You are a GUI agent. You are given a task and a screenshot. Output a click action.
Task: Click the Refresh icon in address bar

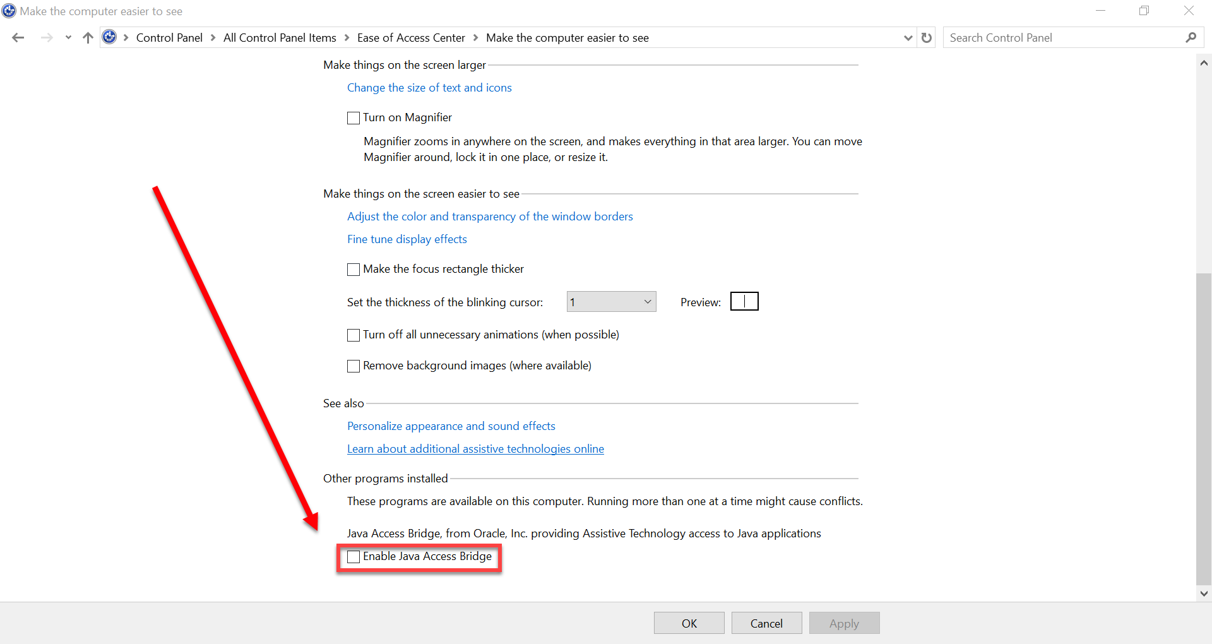(926, 38)
